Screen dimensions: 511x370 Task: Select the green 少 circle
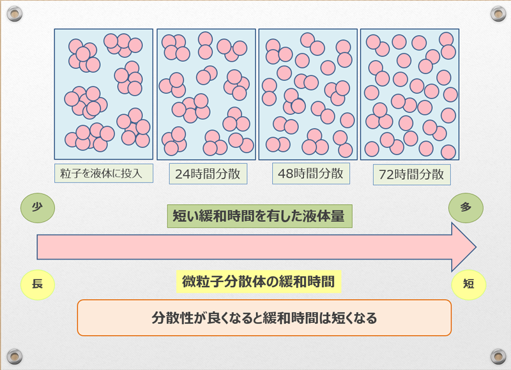(x=37, y=207)
